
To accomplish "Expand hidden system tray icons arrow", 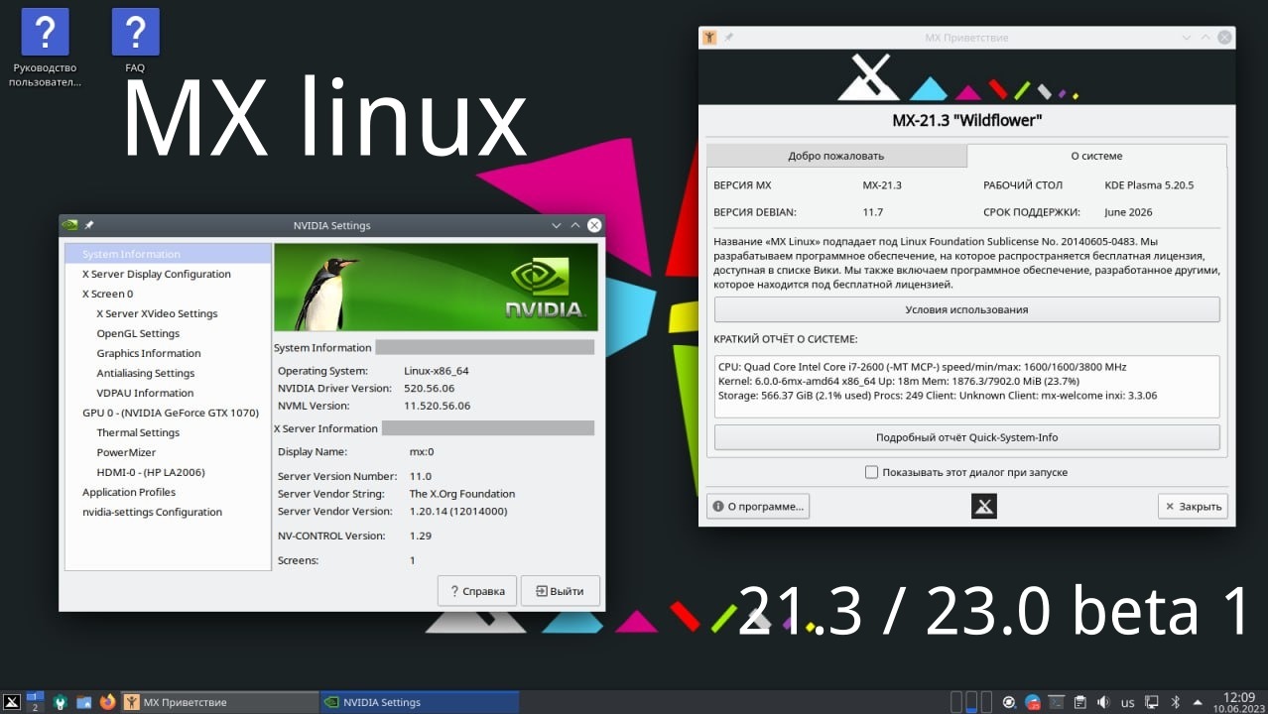I will 1198,702.
